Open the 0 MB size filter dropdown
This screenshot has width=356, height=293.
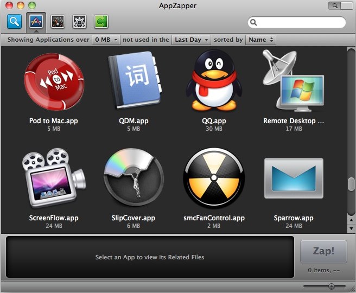click(x=106, y=40)
